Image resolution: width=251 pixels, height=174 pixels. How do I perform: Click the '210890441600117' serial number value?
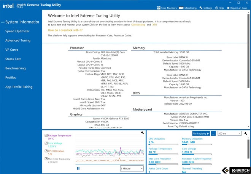click(189, 123)
